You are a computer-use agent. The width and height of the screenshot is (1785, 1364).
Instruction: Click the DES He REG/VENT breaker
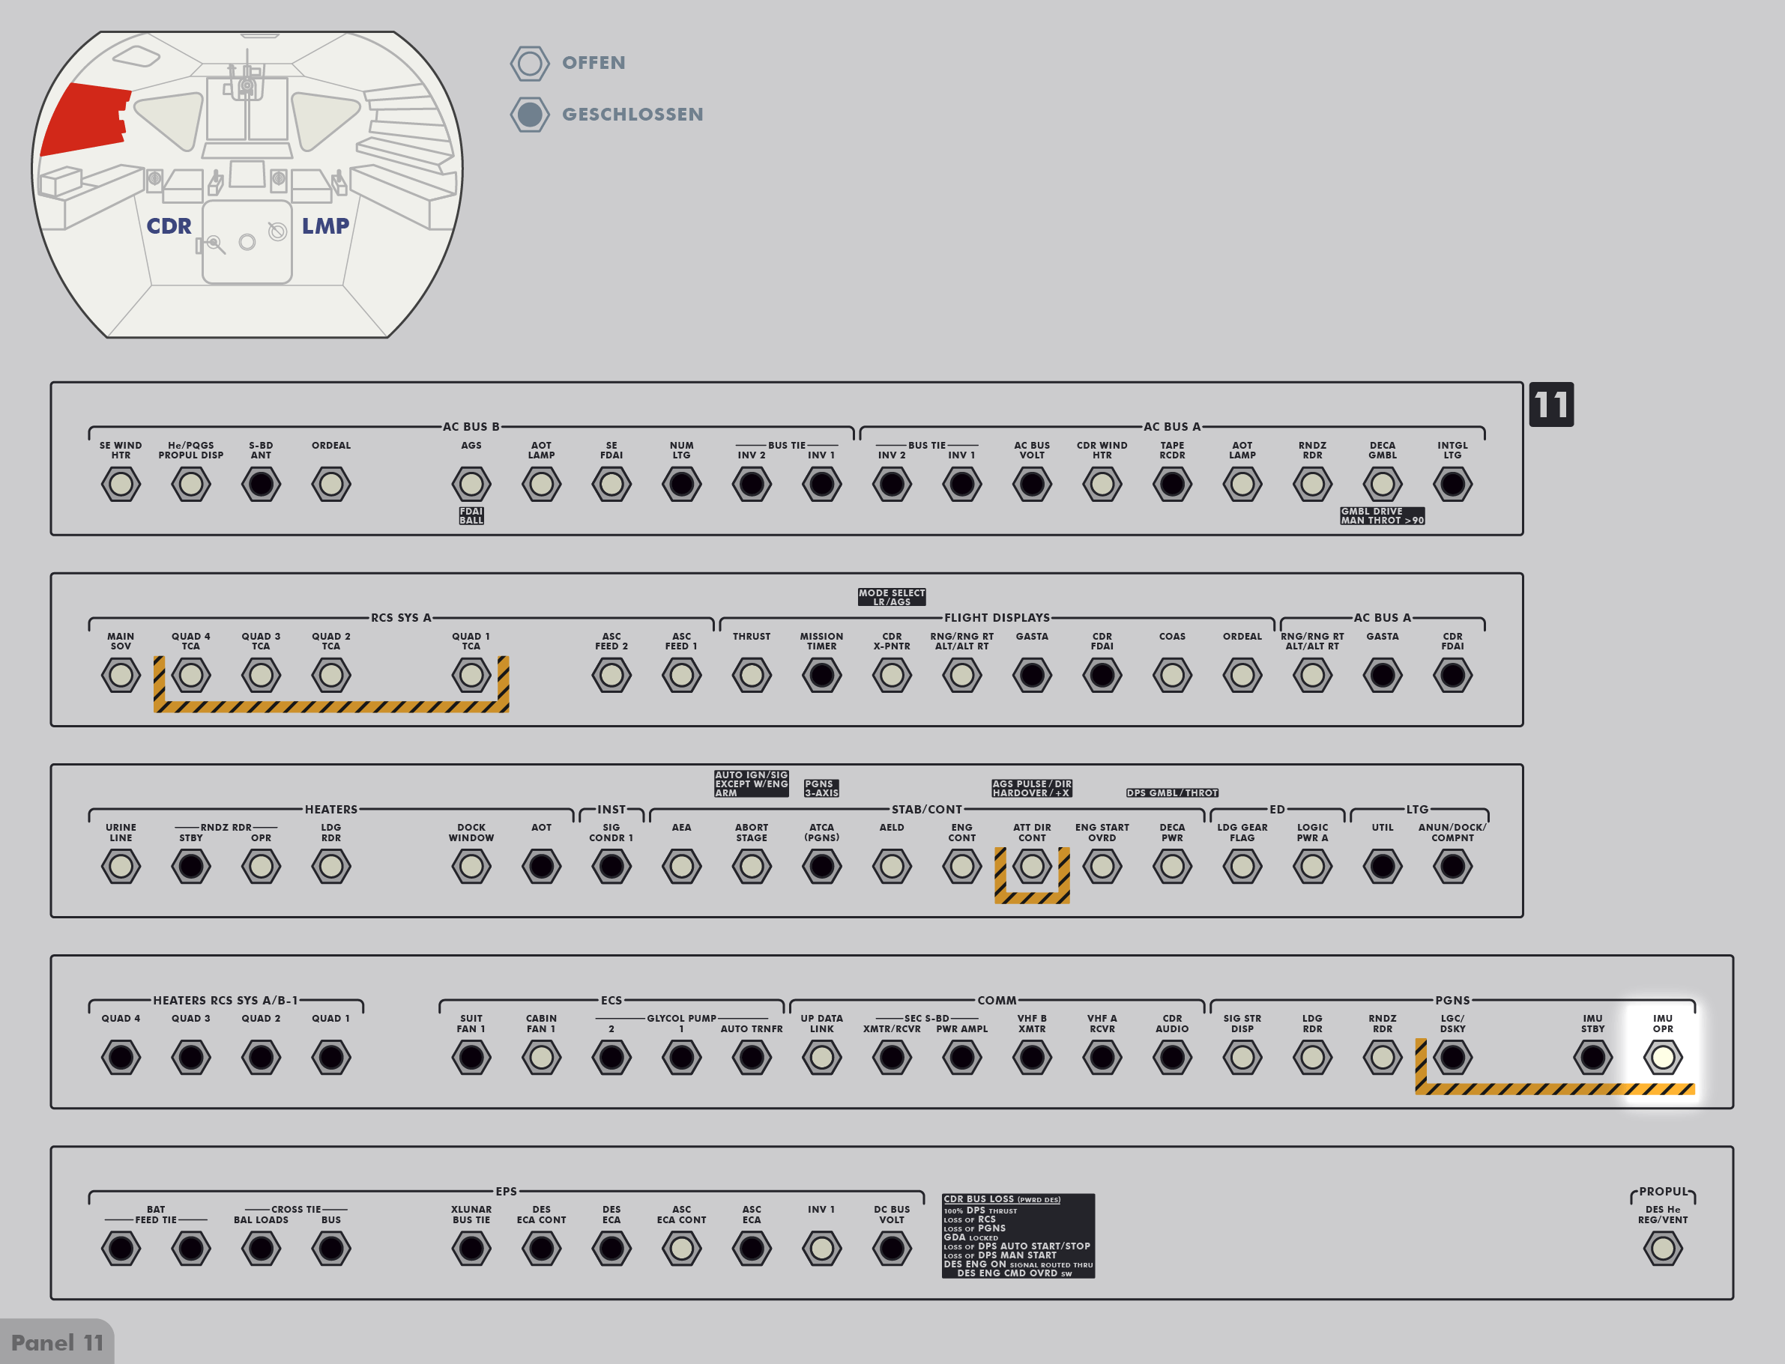[1662, 1248]
